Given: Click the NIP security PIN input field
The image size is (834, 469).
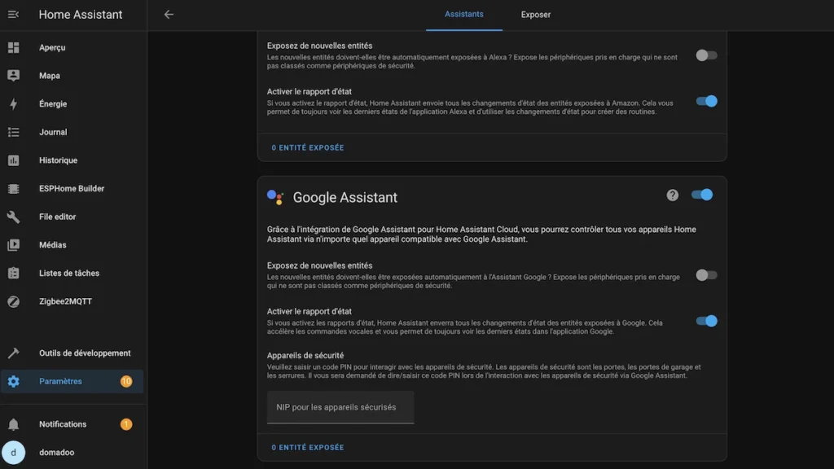Looking at the screenshot, I should (340, 407).
